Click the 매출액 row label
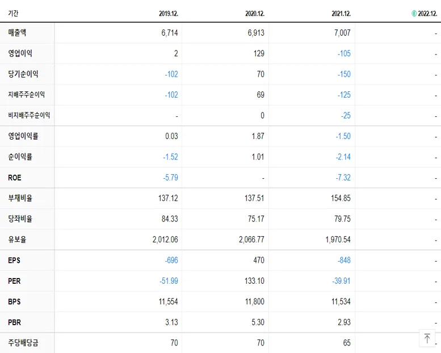The height and width of the screenshot is (353, 441). coord(17,32)
